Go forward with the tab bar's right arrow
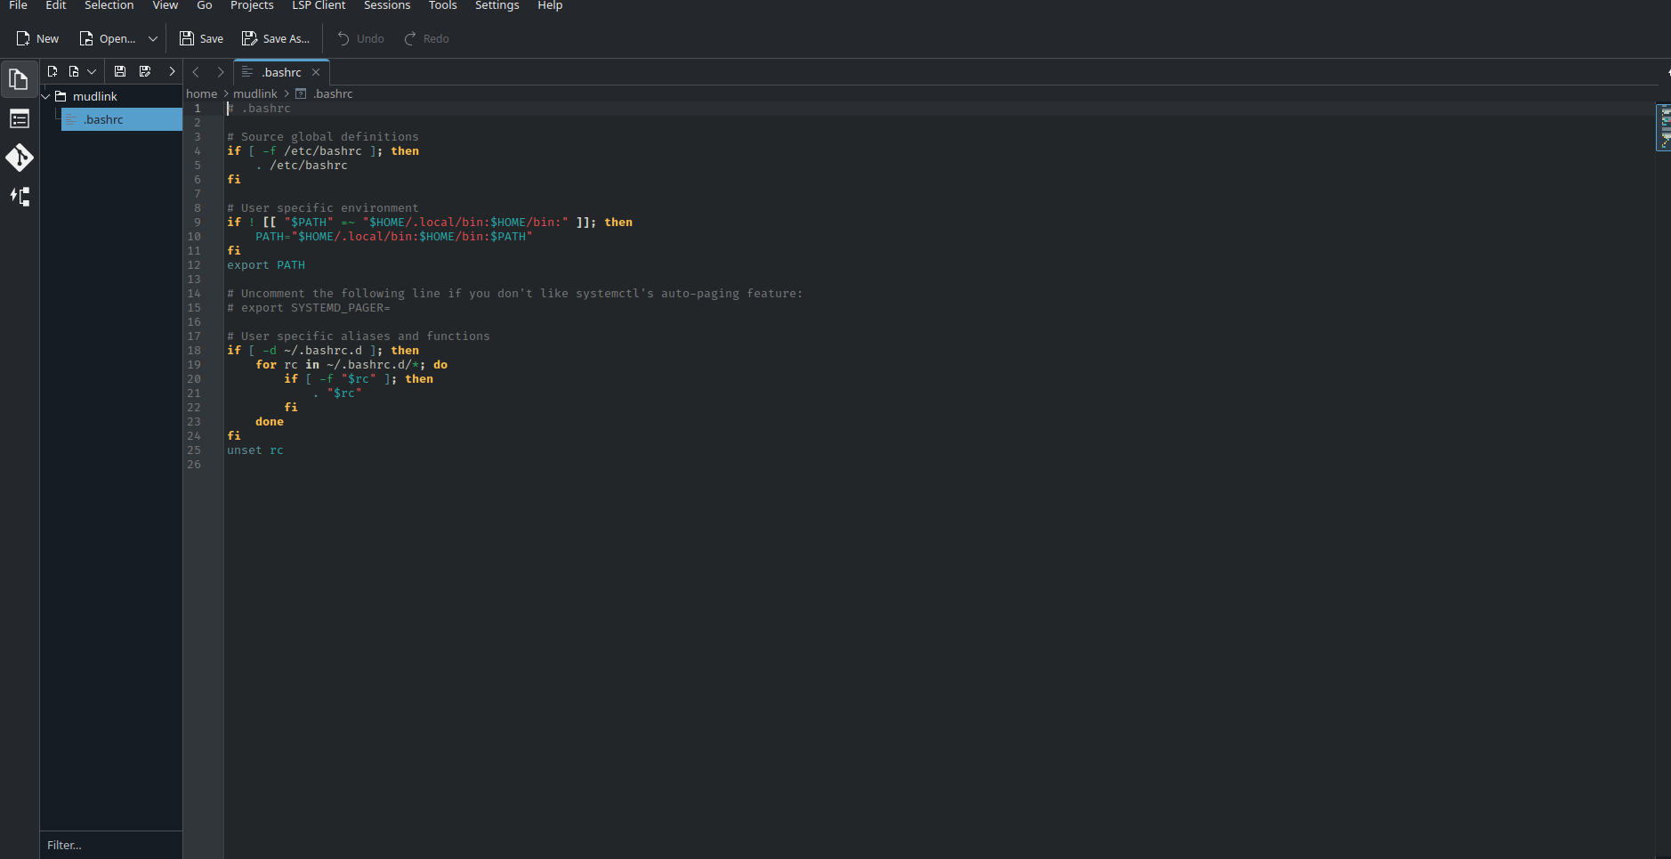The image size is (1671, 859). click(221, 72)
